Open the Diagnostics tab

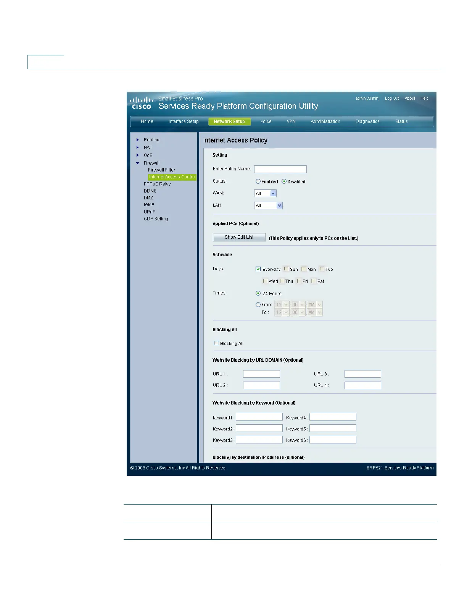point(367,121)
